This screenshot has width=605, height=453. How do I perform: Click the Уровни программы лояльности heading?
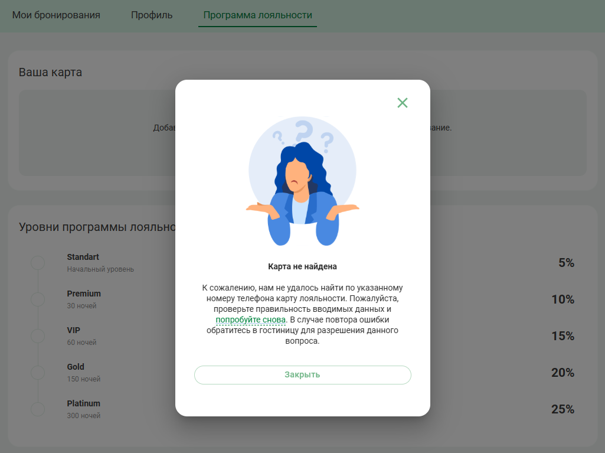97,227
